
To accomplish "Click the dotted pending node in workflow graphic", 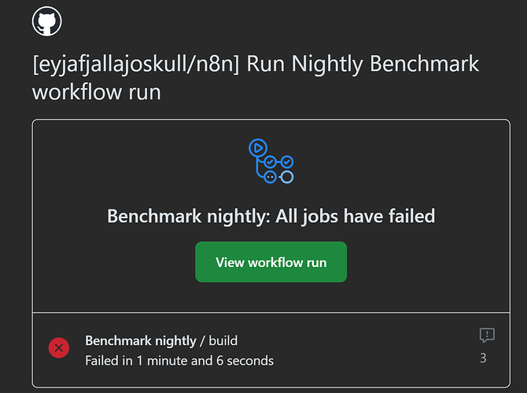I will click(x=271, y=177).
